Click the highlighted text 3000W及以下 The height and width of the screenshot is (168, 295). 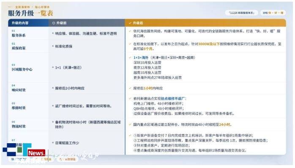209,44
